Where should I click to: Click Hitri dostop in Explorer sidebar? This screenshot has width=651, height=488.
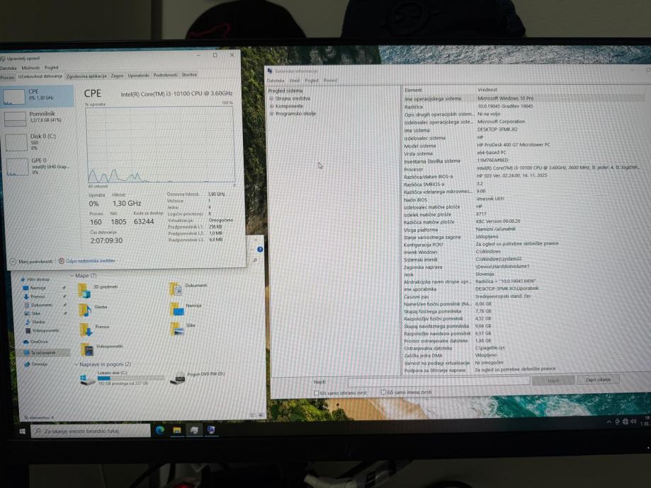tap(35, 279)
